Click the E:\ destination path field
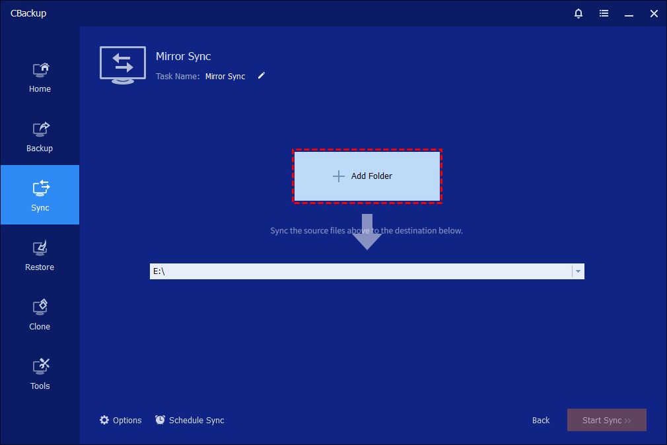Image resolution: width=667 pixels, height=445 pixels. coord(360,271)
